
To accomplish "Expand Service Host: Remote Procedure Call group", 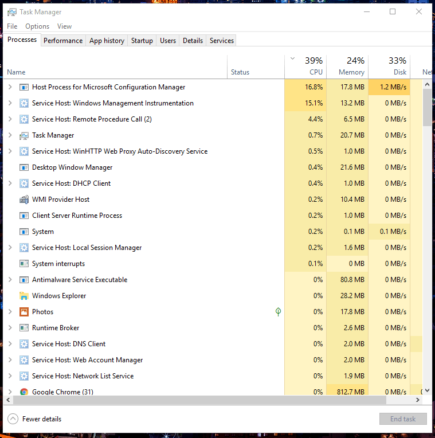I will tap(10, 119).
